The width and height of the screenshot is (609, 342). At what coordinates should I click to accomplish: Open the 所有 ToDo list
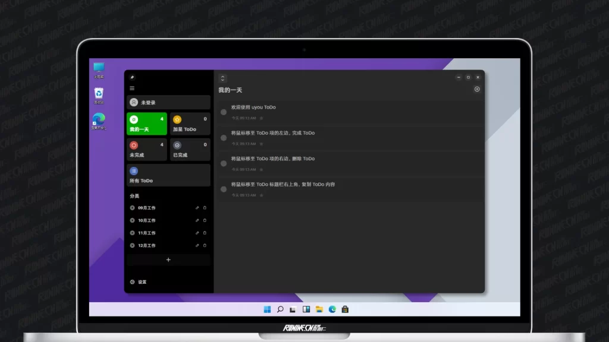(168, 175)
